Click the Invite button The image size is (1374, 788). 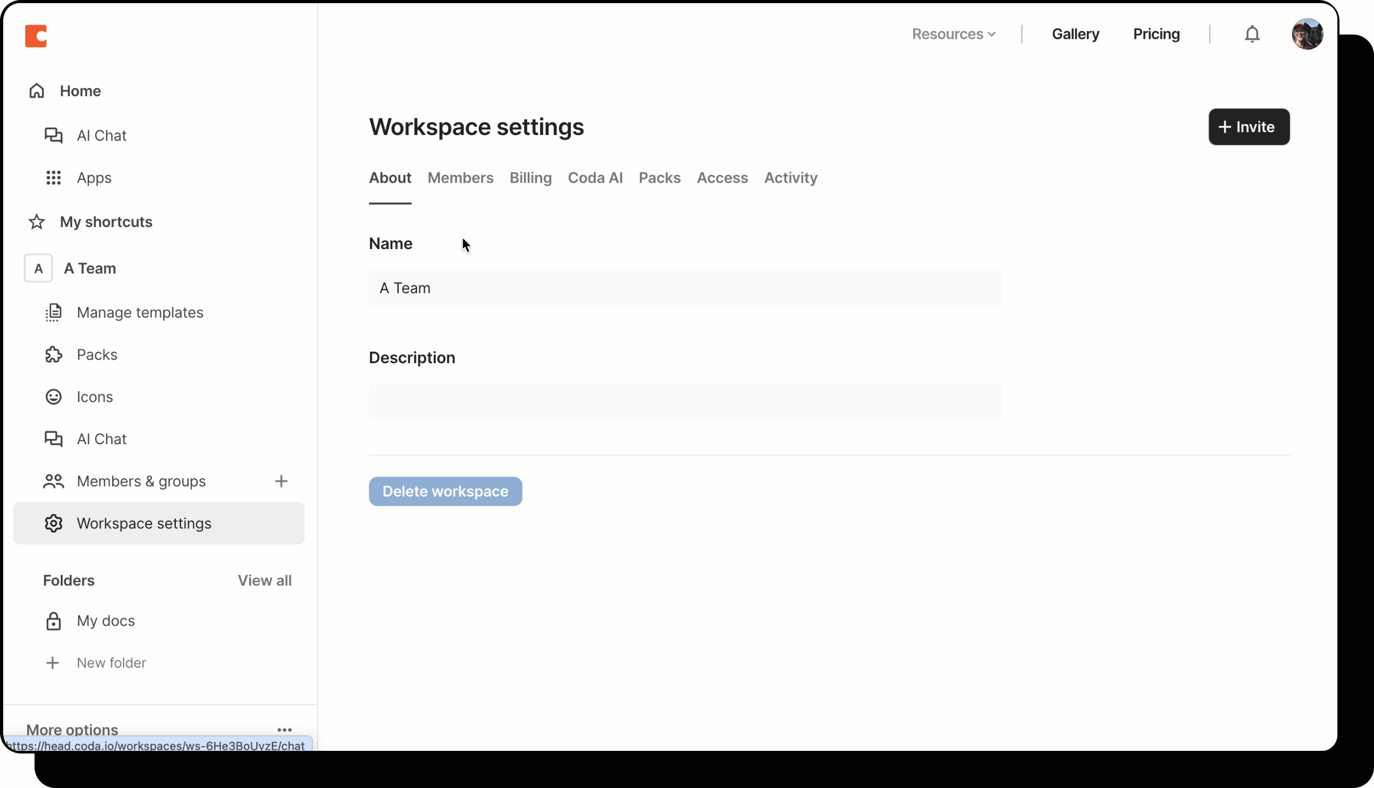1249,127
